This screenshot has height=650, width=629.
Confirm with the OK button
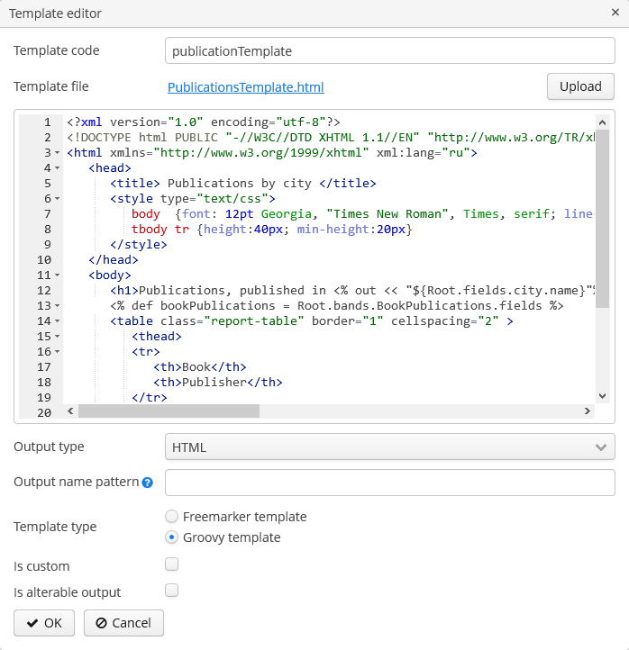[44, 623]
